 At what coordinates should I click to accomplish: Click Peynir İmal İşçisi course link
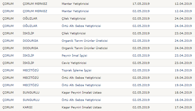74,56
